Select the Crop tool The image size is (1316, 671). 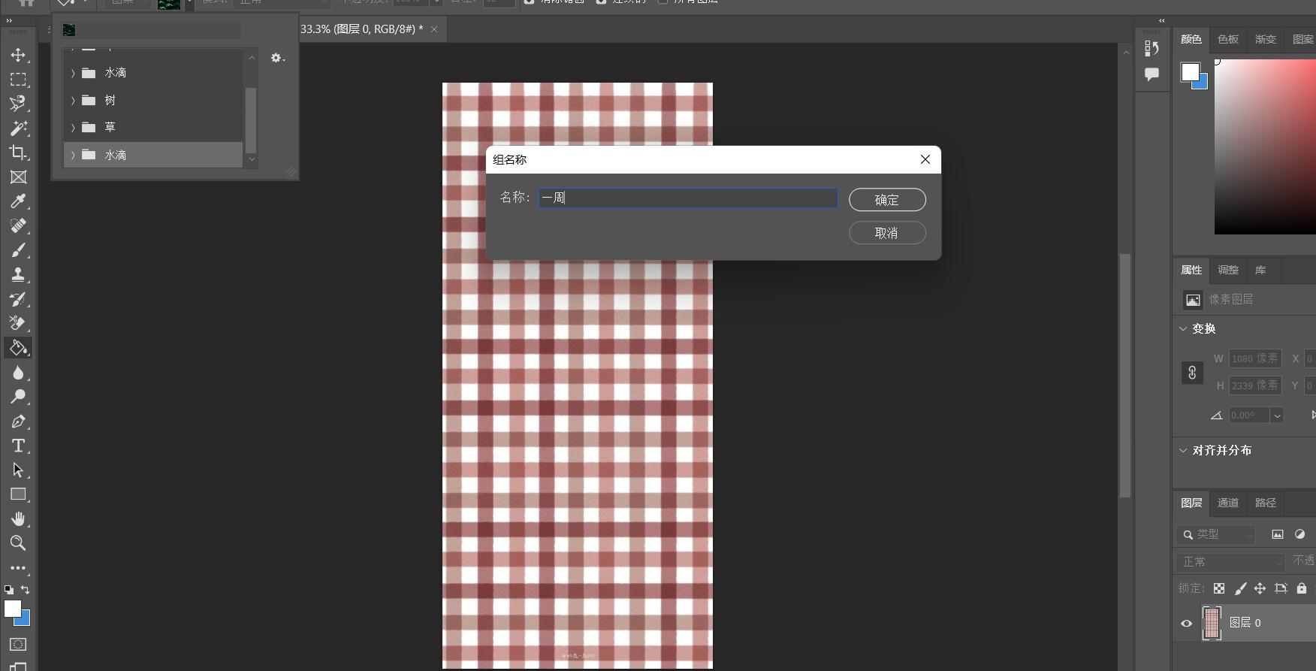(x=18, y=153)
